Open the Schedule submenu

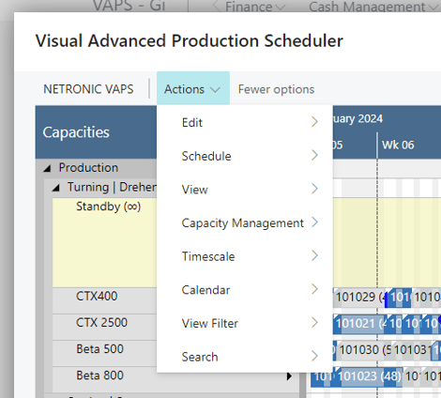245,156
